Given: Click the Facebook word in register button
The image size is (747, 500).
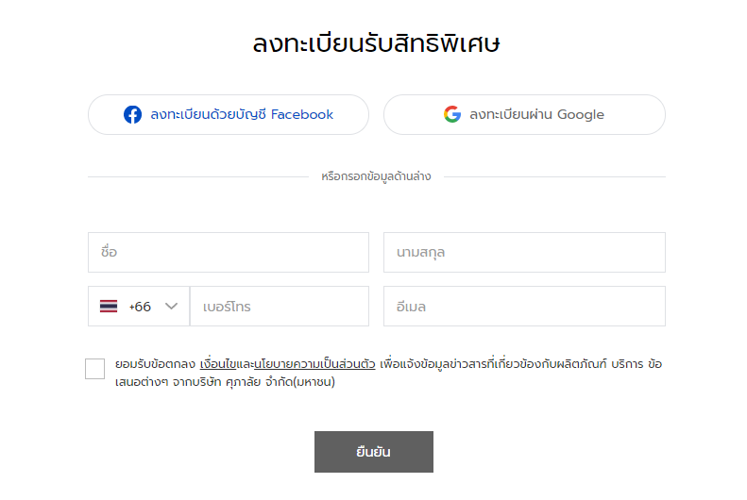Looking at the screenshot, I should point(302,115).
